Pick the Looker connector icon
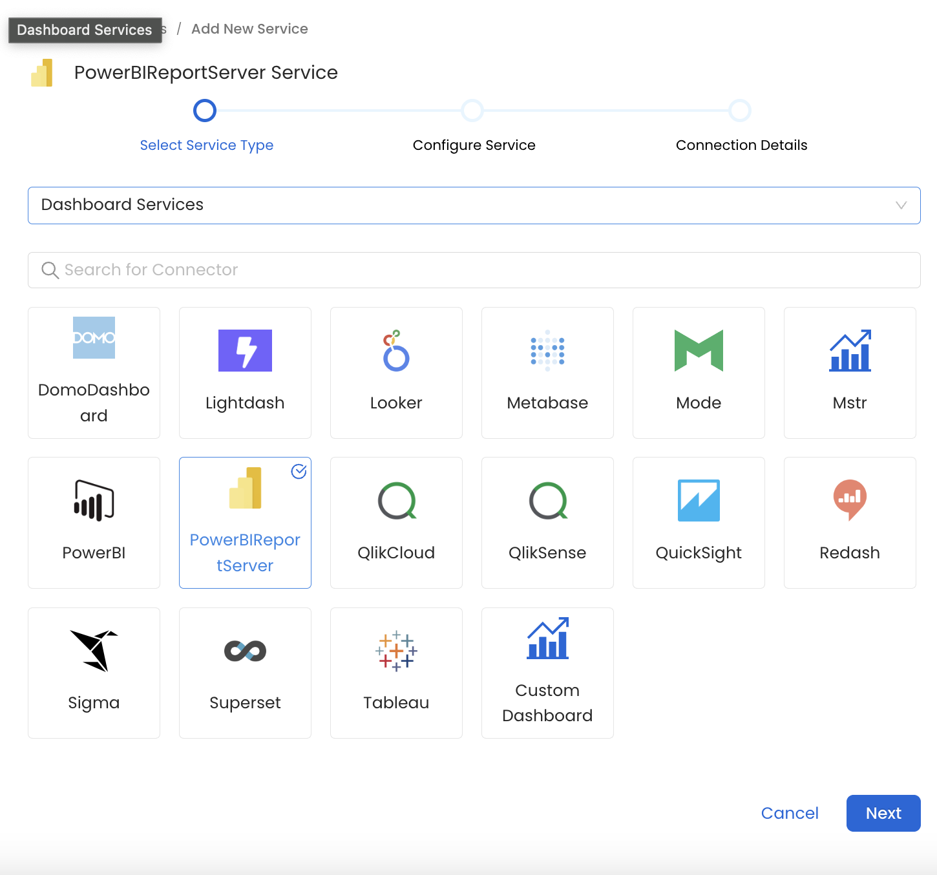This screenshot has height=875, width=937. 396,351
